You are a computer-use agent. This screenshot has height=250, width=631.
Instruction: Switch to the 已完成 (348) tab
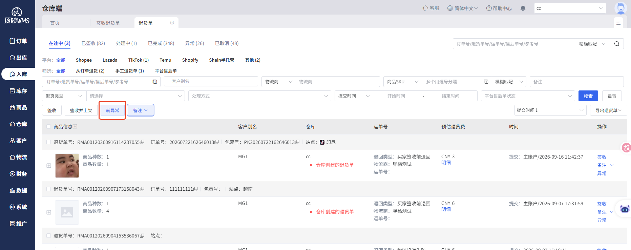point(161,43)
